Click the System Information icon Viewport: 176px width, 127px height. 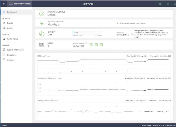pos(4,50)
